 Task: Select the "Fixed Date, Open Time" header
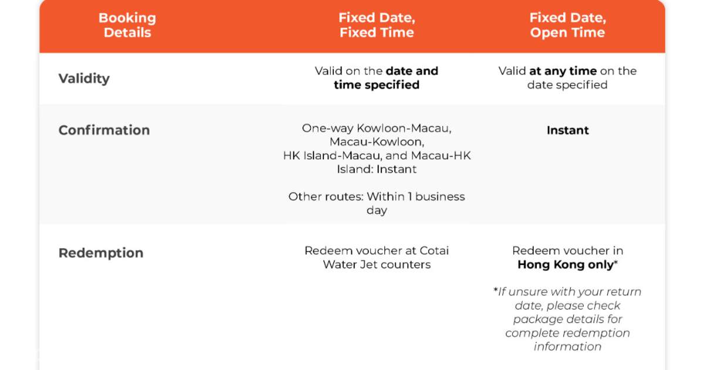pyautogui.click(x=567, y=25)
